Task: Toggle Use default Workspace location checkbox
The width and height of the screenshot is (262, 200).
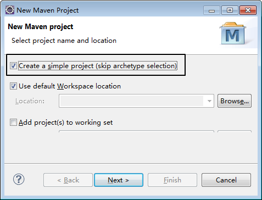Action: (x=13, y=86)
